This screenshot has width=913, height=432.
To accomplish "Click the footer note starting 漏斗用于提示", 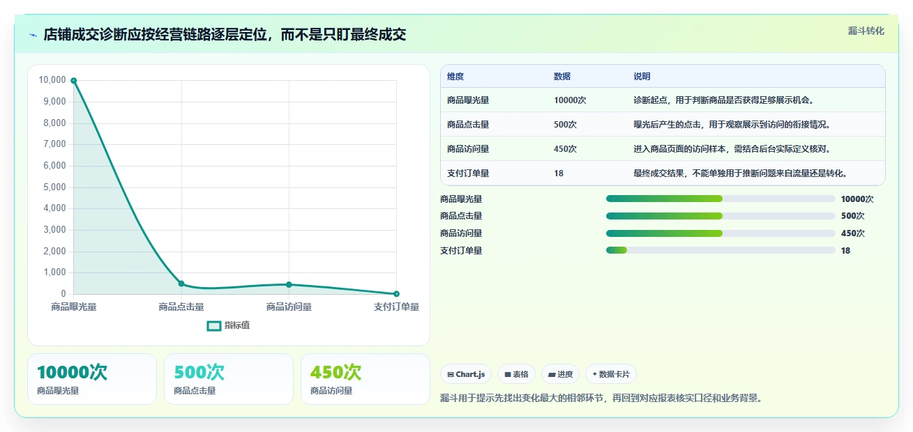I will click(601, 399).
